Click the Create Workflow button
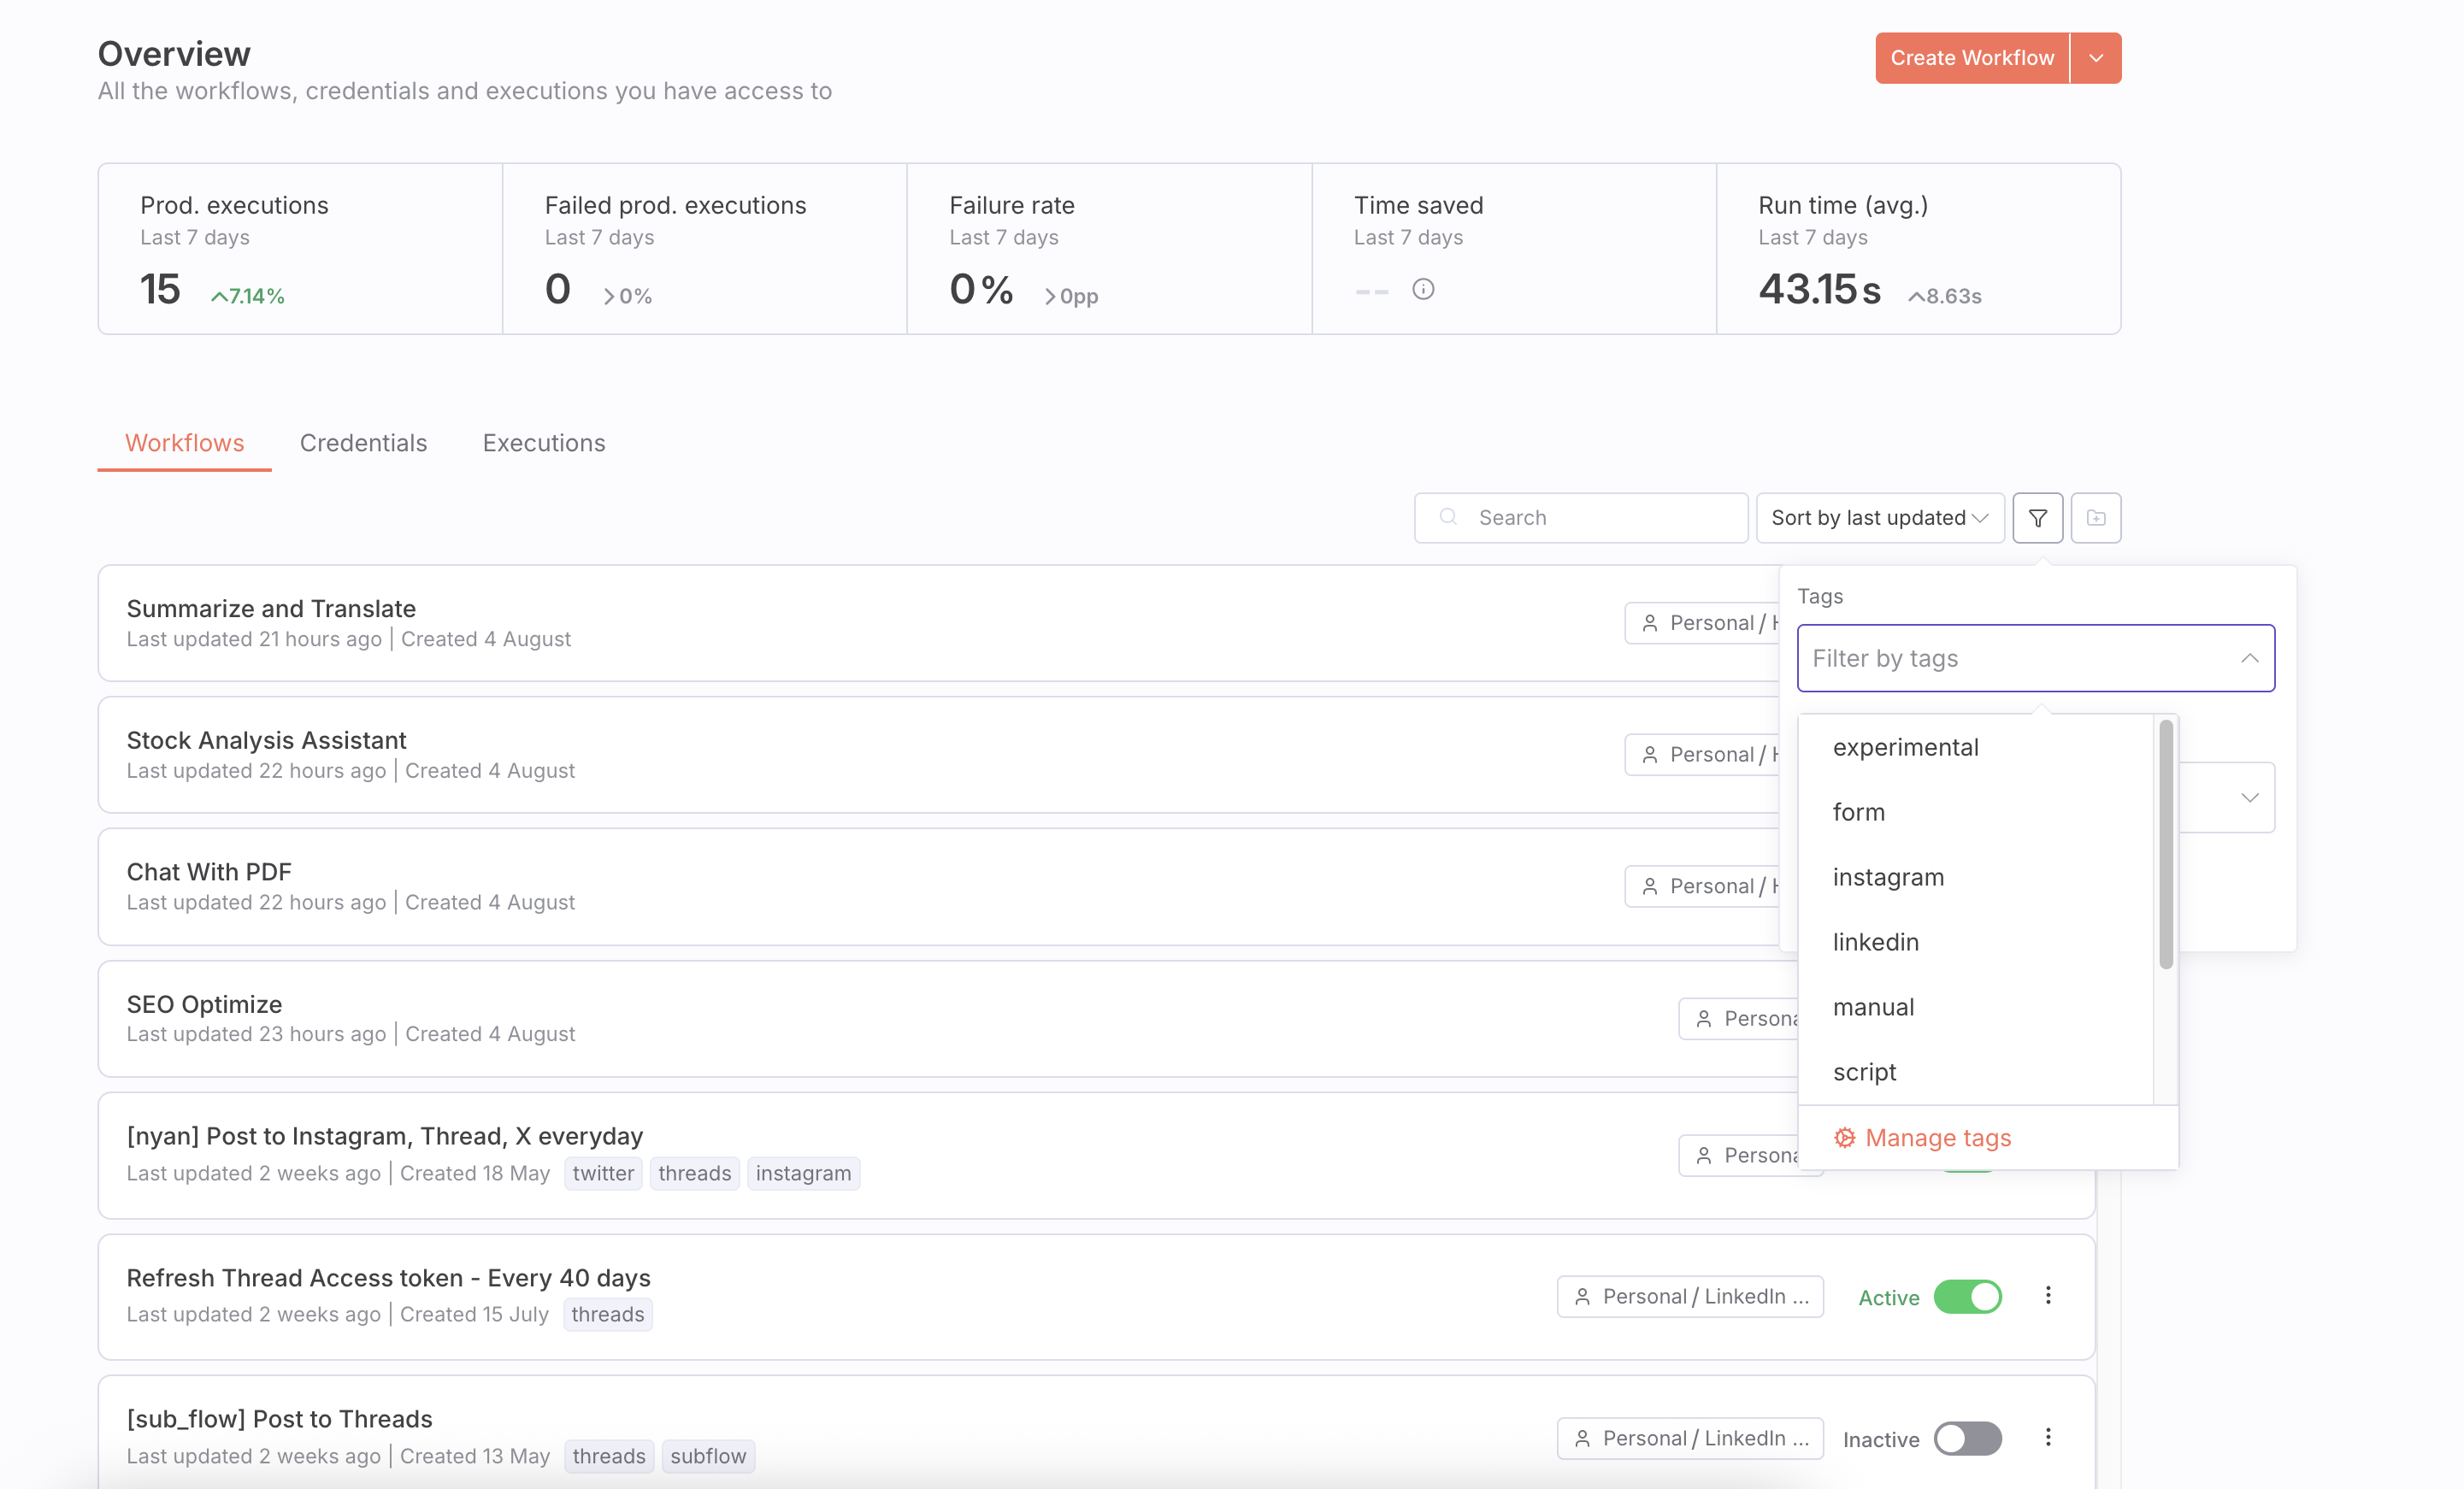This screenshot has width=2464, height=1489. tap(1970, 57)
